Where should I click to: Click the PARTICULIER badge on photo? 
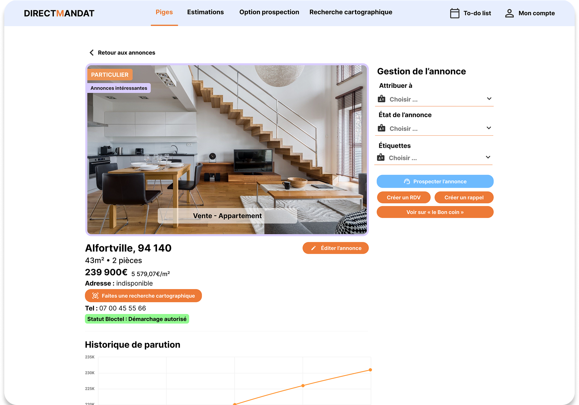(110, 75)
